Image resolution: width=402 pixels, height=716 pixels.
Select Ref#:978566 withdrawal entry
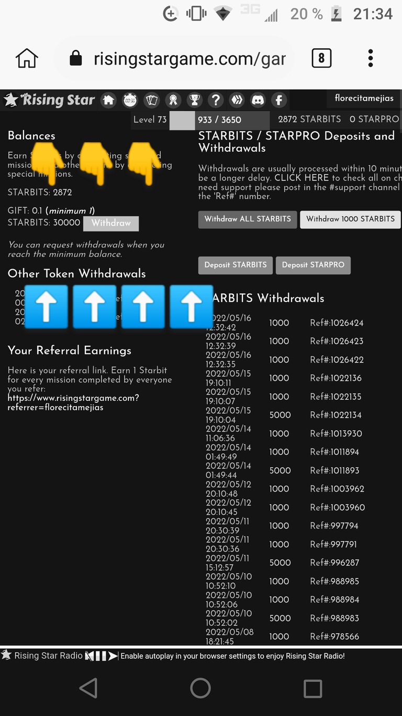334,637
